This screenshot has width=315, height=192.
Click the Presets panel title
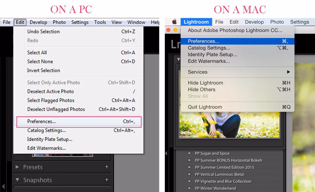click(x=33, y=167)
